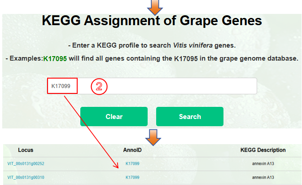Select the first row's annexin A13 description
Screen dimensions: 302x185
pyautogui.click(x=263, y=163)
